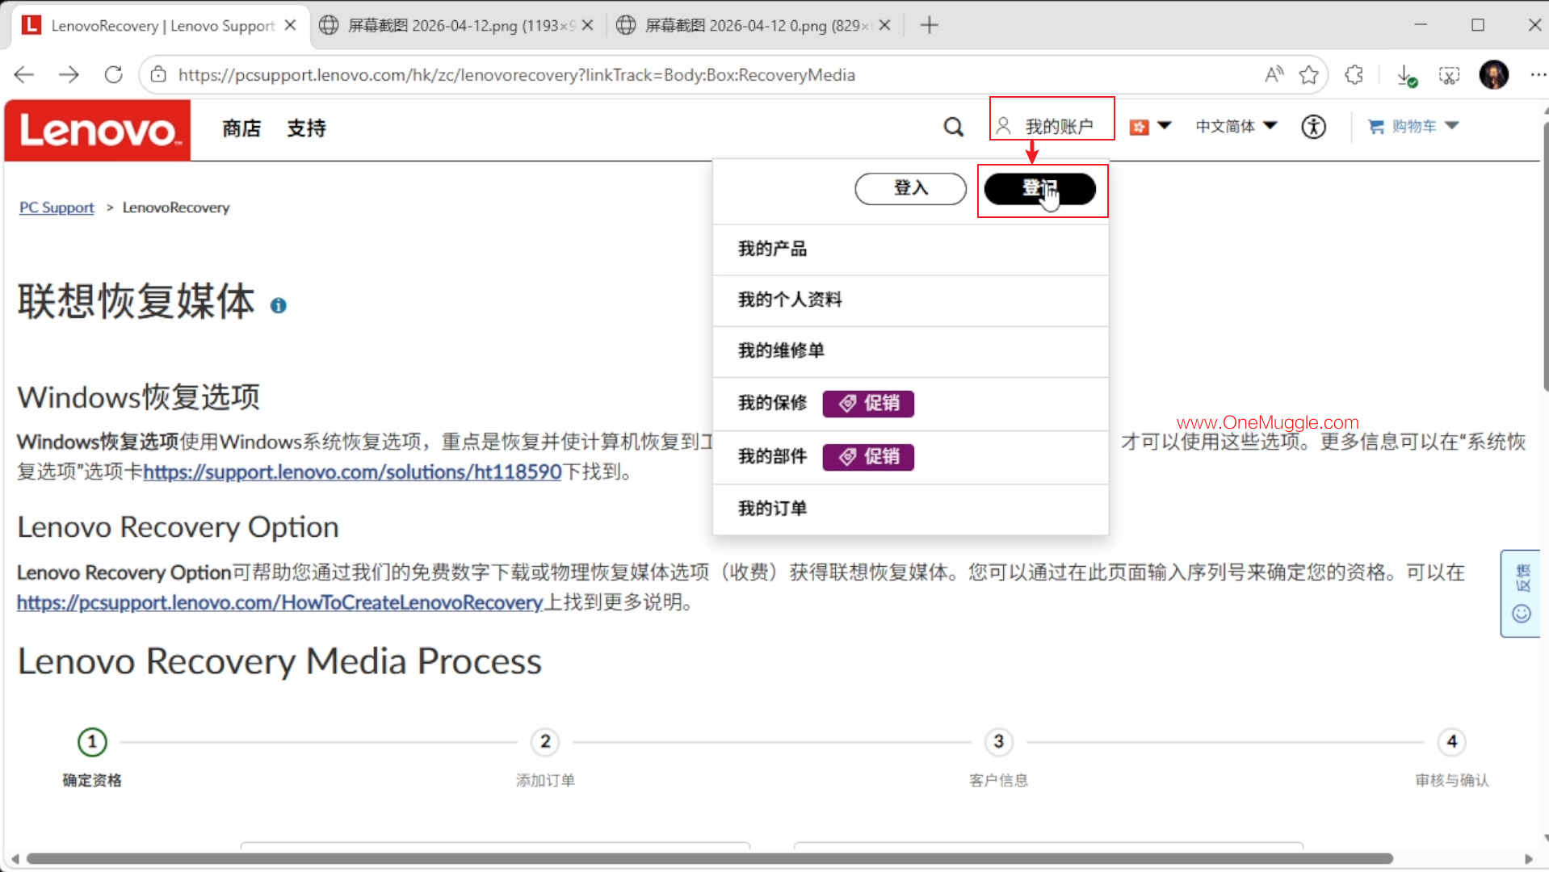Click the site info lock icon
Screen dimensions: 1549x872
tap(159, 75)
